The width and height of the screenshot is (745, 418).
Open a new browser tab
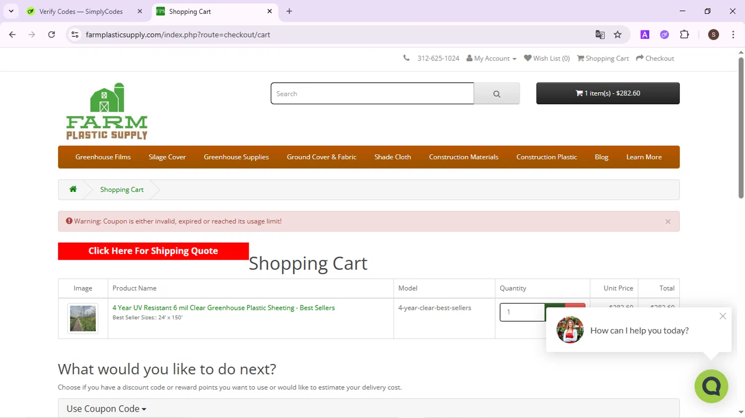click(x=289, y=11)
